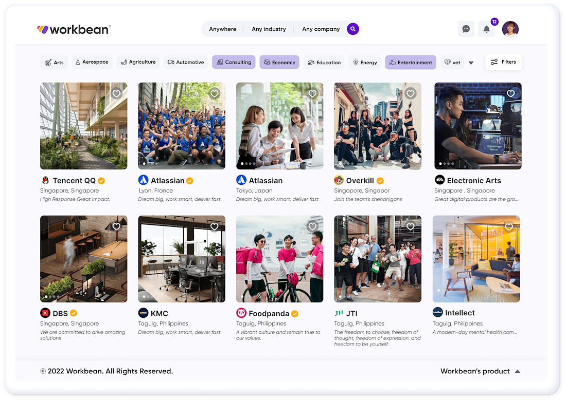Click the DBS red logo
The width and height of the screenshot is (566, 401).
click(45, 313)
